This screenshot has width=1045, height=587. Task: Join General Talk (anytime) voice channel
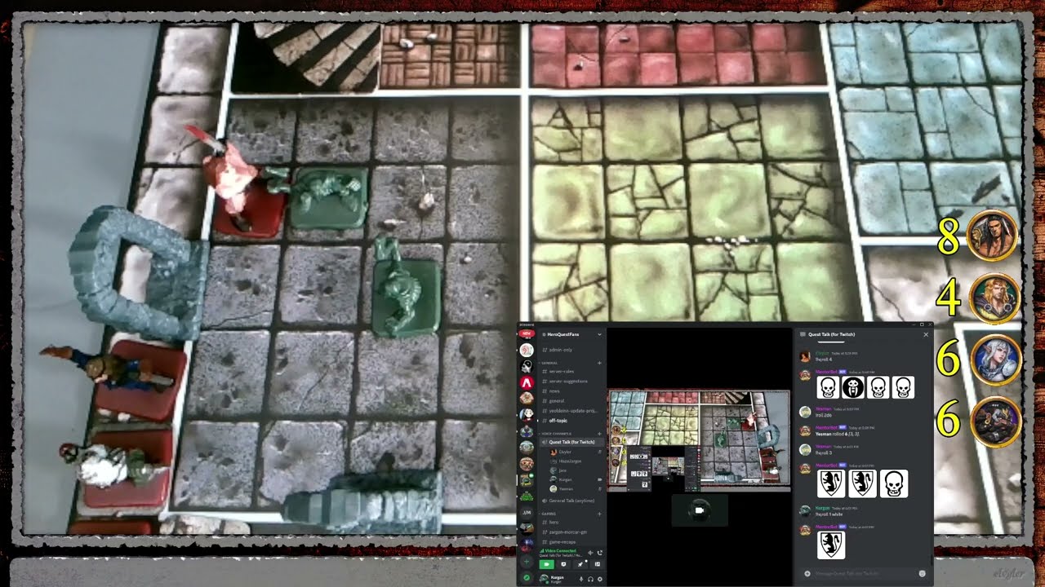(x=571, y=501)
